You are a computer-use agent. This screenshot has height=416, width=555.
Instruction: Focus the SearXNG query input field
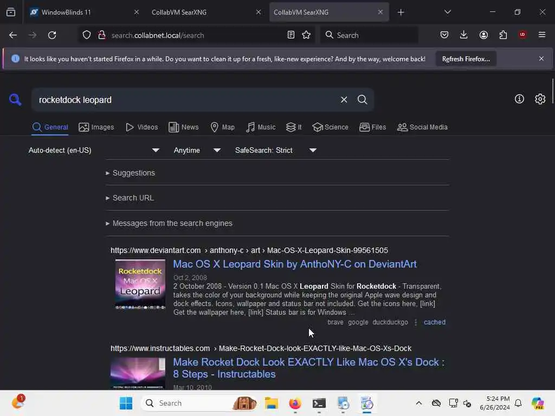[186, 100]
